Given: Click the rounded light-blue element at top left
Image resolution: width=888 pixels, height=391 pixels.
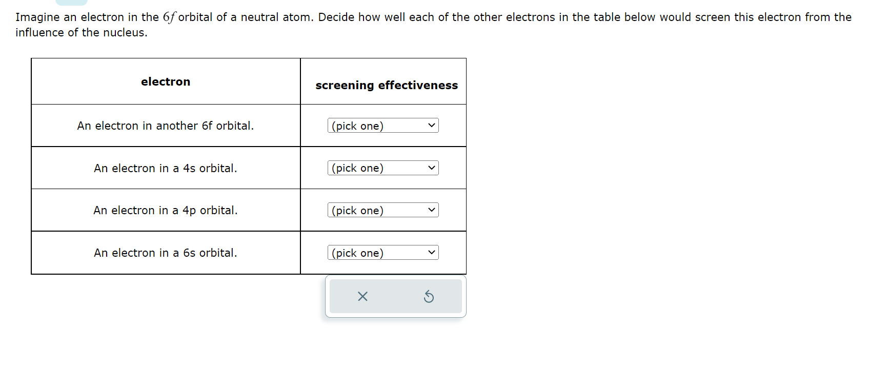Looking at the screenshot, I should pyautogui.click(x=72, y=3).
